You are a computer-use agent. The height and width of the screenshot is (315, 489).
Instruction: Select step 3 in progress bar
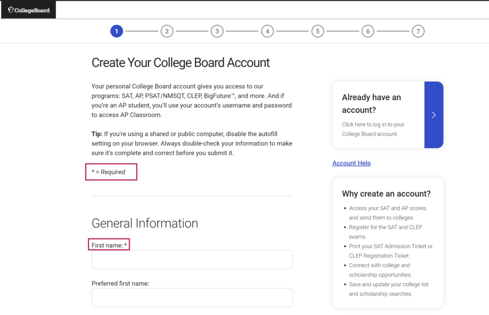coord(217,31)
